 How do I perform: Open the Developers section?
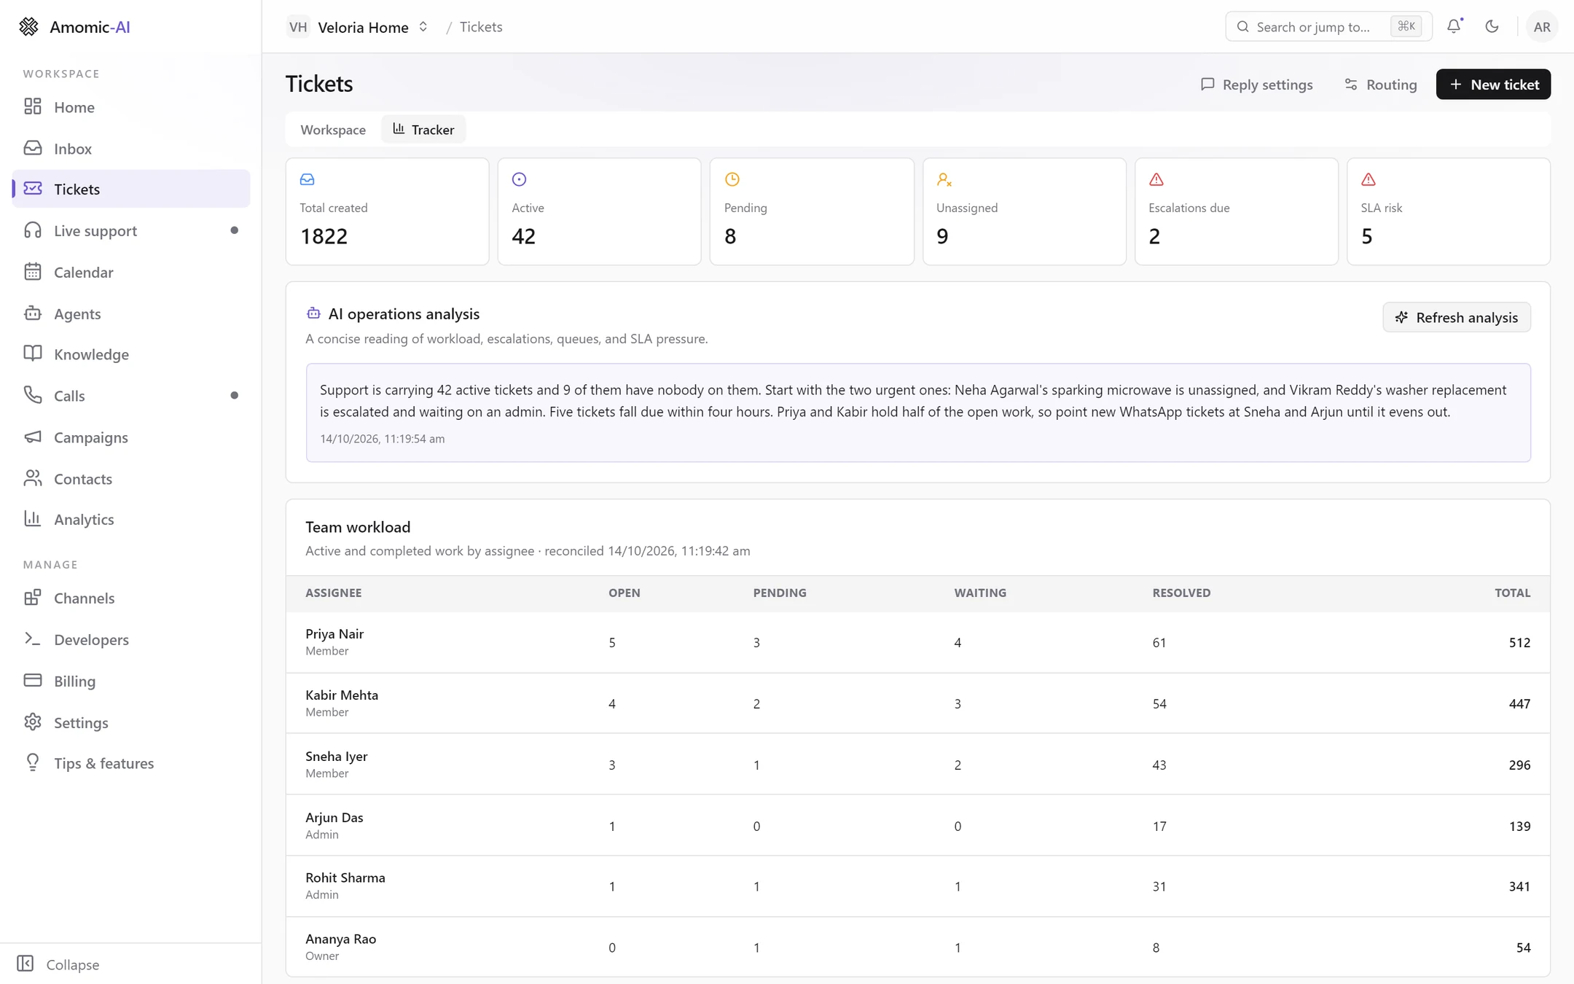(x=131, y=639)
